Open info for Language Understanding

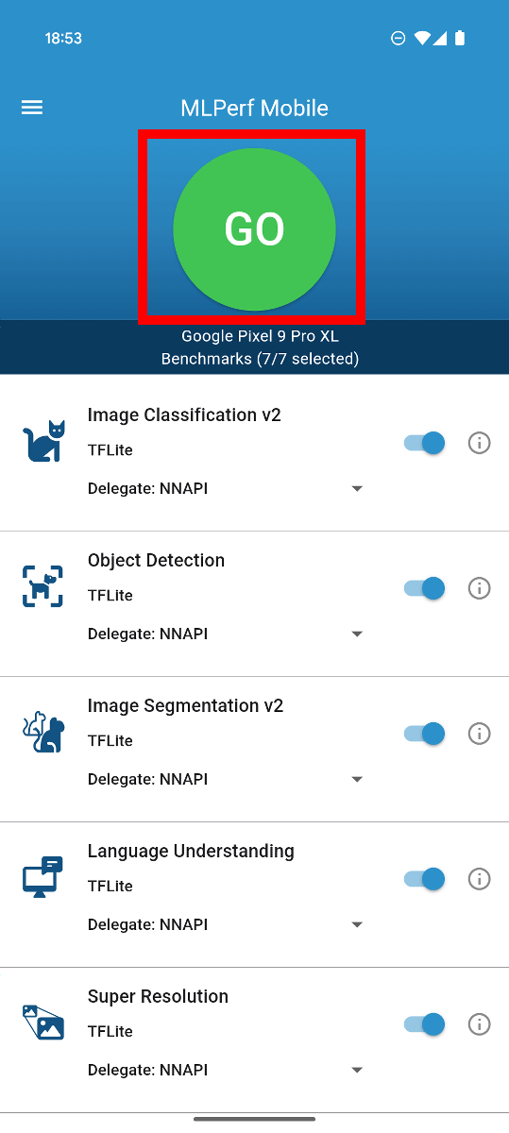480,879
